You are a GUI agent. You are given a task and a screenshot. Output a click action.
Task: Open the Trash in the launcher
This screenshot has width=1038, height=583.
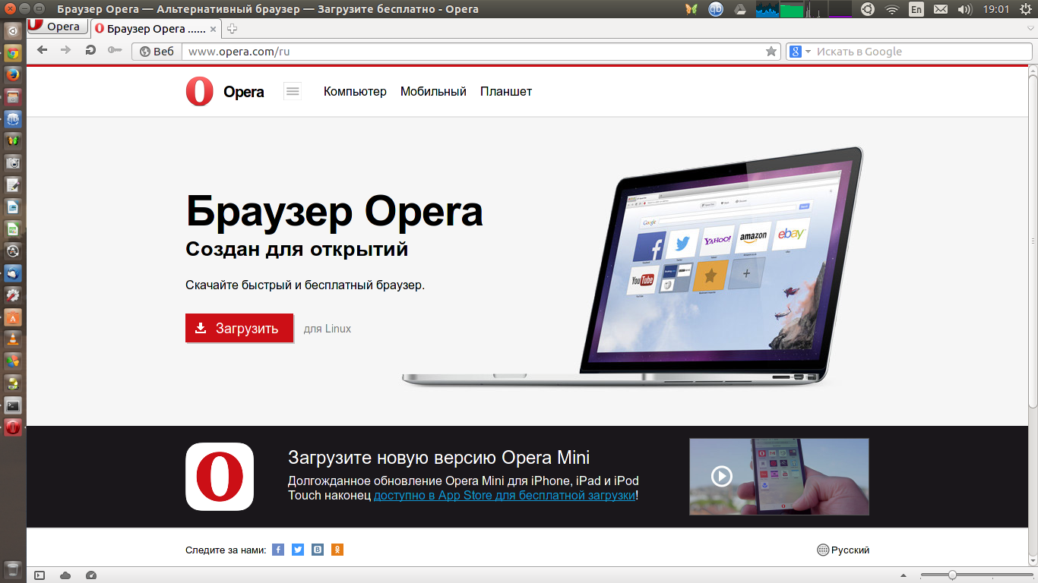(x=13, y=569)
